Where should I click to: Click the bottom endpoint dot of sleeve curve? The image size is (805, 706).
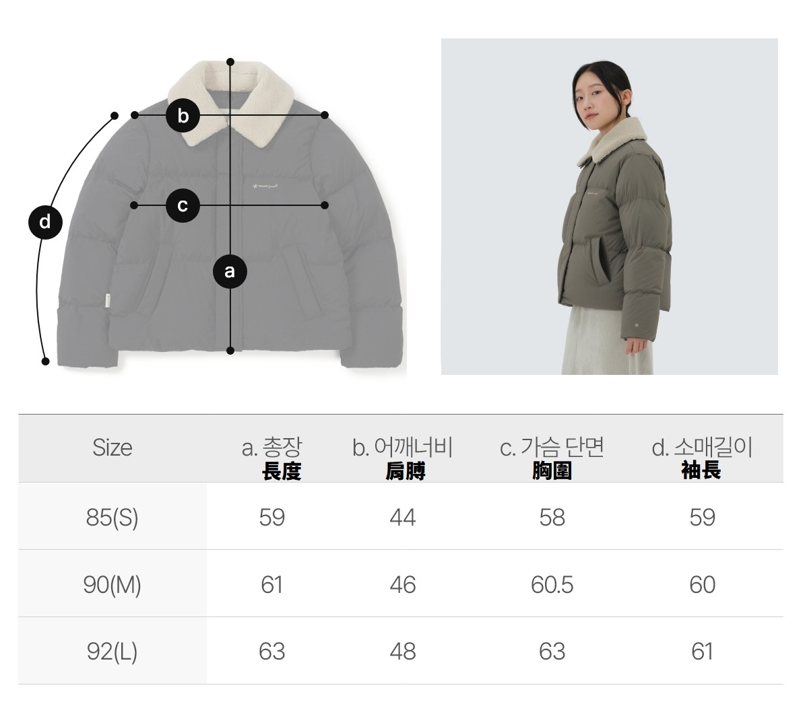[45, 361]
